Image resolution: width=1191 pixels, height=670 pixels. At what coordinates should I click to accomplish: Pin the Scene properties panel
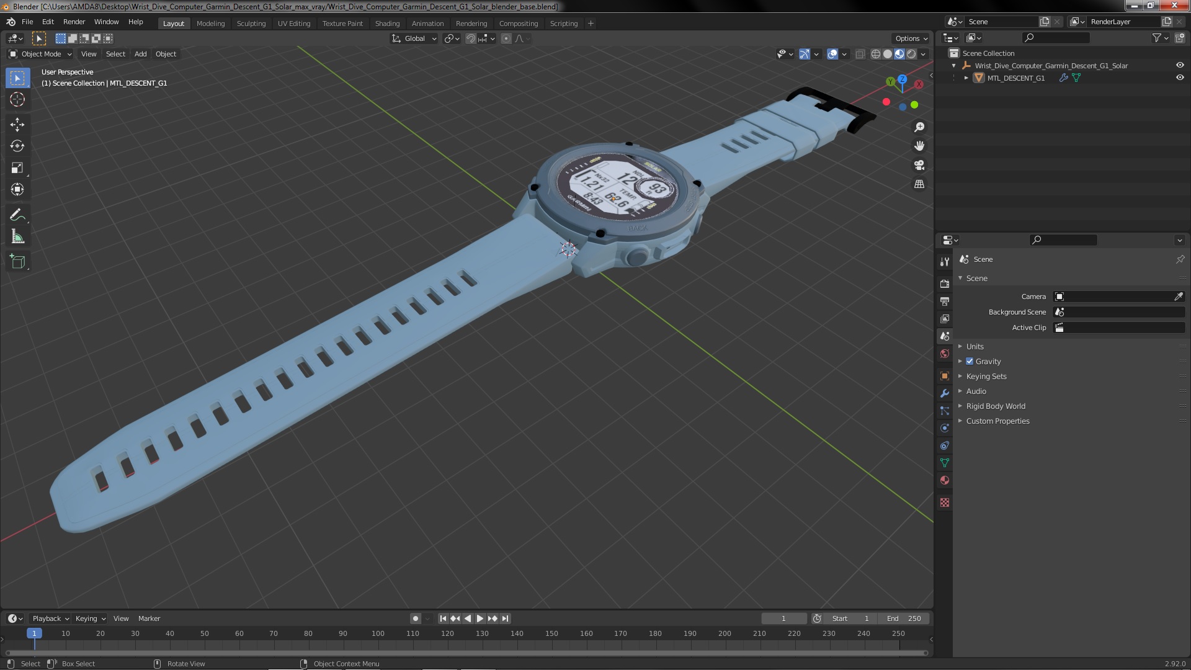pos(1180,259)
